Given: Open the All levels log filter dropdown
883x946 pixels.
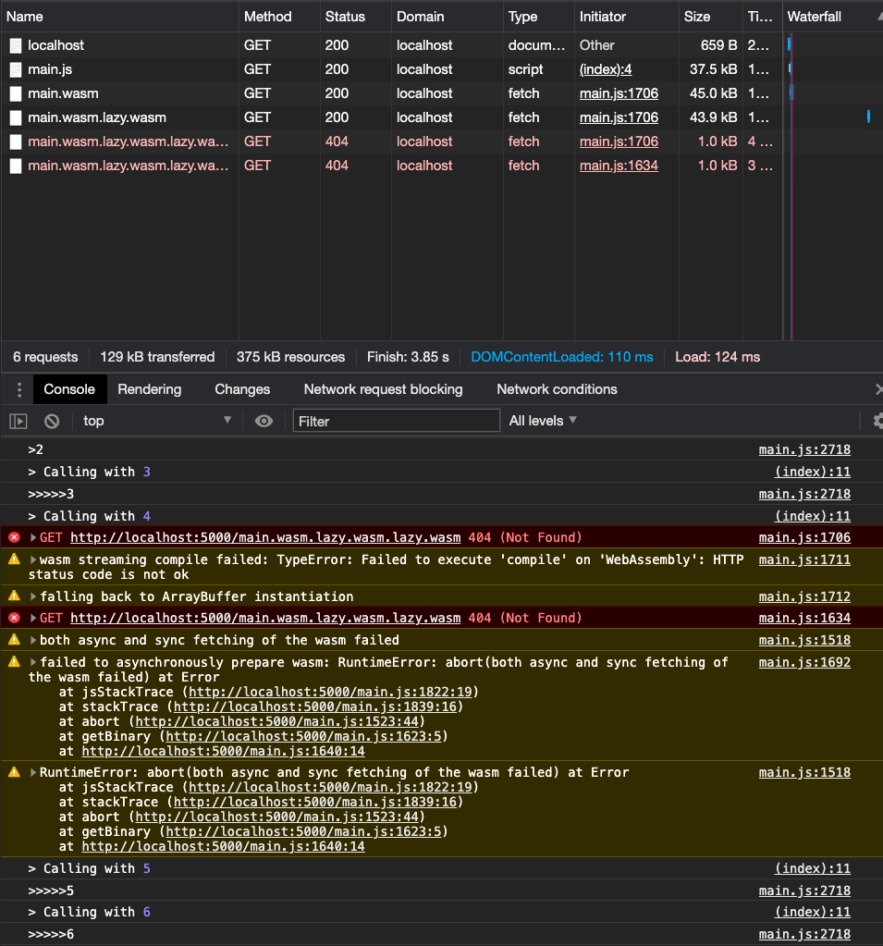Looking at the screenshot, I should pos(543,421).
